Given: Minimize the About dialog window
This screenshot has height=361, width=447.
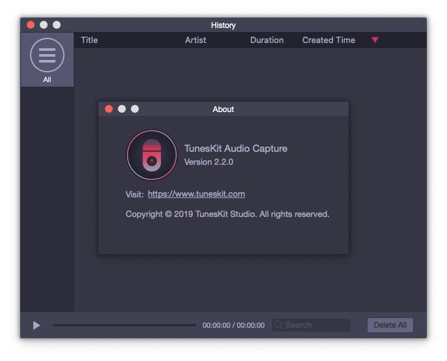Looking at the screenshot, I should pyautogui.click(x=122, y=109).
